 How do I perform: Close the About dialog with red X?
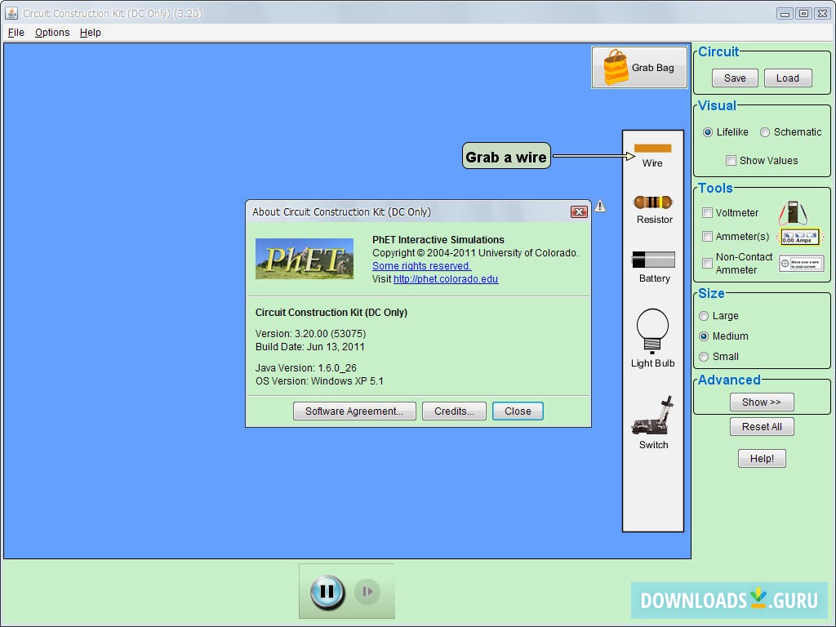[x=579, y=211]
